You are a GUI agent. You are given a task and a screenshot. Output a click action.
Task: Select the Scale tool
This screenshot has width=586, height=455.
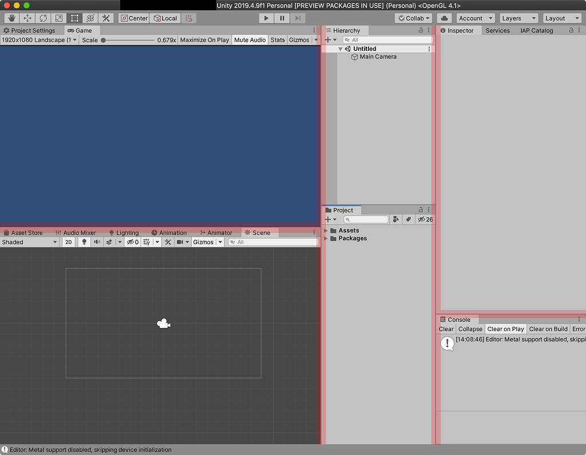[x=58, y=18]
